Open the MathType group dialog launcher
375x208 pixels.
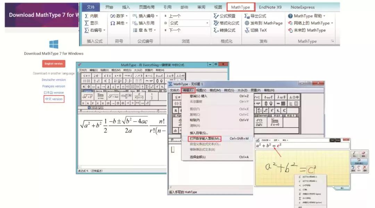click(x=332, y=41)
